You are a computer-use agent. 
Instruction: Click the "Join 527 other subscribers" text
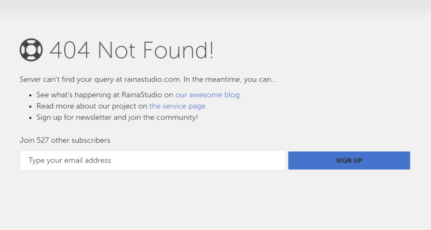pyautogui.click(x=65, y=140)
